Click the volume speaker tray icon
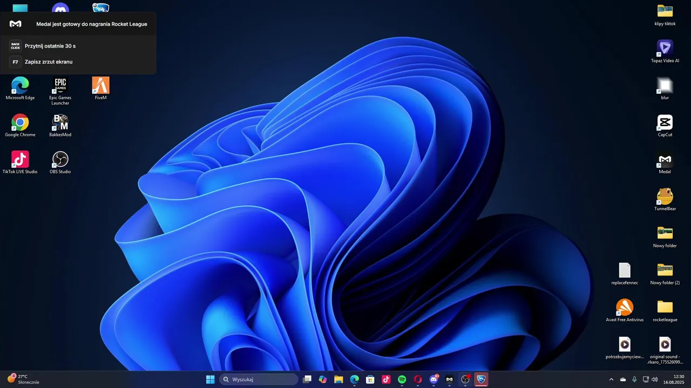Screen dimensions: 691x388 click(654, 379)
